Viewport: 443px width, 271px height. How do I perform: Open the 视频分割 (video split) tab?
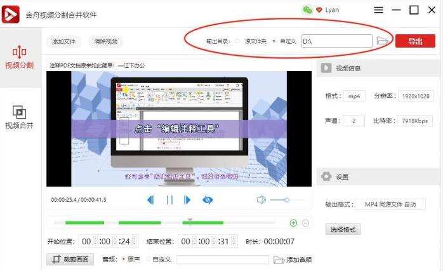(19, 56)
